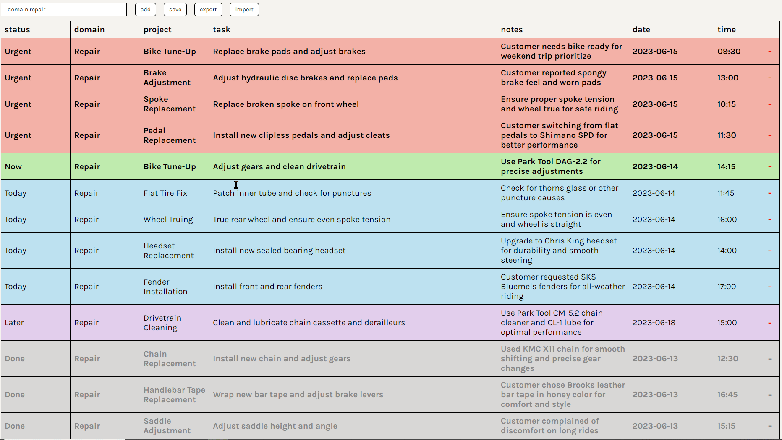
Task: Delete the Flat Tire Fix row via its minus icon
Action: [x=770, y=193]
